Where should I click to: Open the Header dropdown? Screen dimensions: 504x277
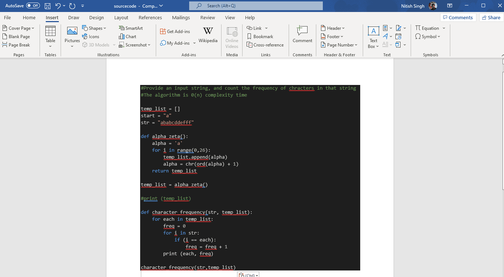333,28
